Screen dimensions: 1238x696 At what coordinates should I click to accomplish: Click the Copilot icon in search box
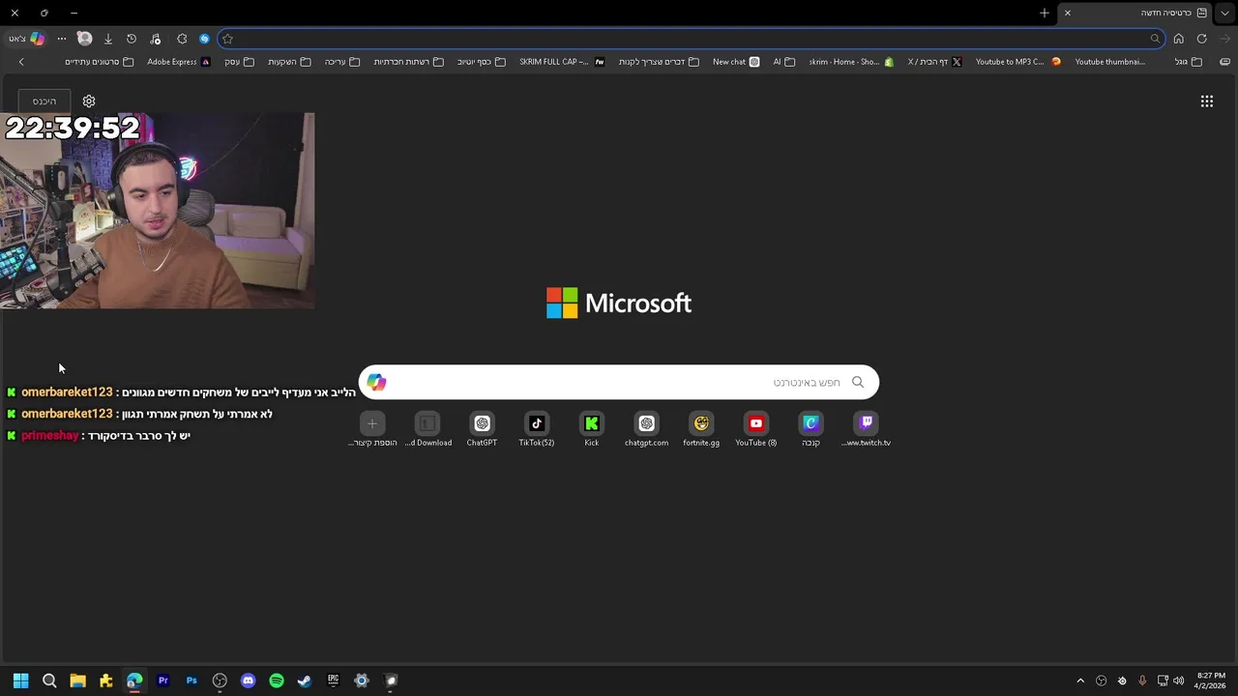(x=376, y=382)
